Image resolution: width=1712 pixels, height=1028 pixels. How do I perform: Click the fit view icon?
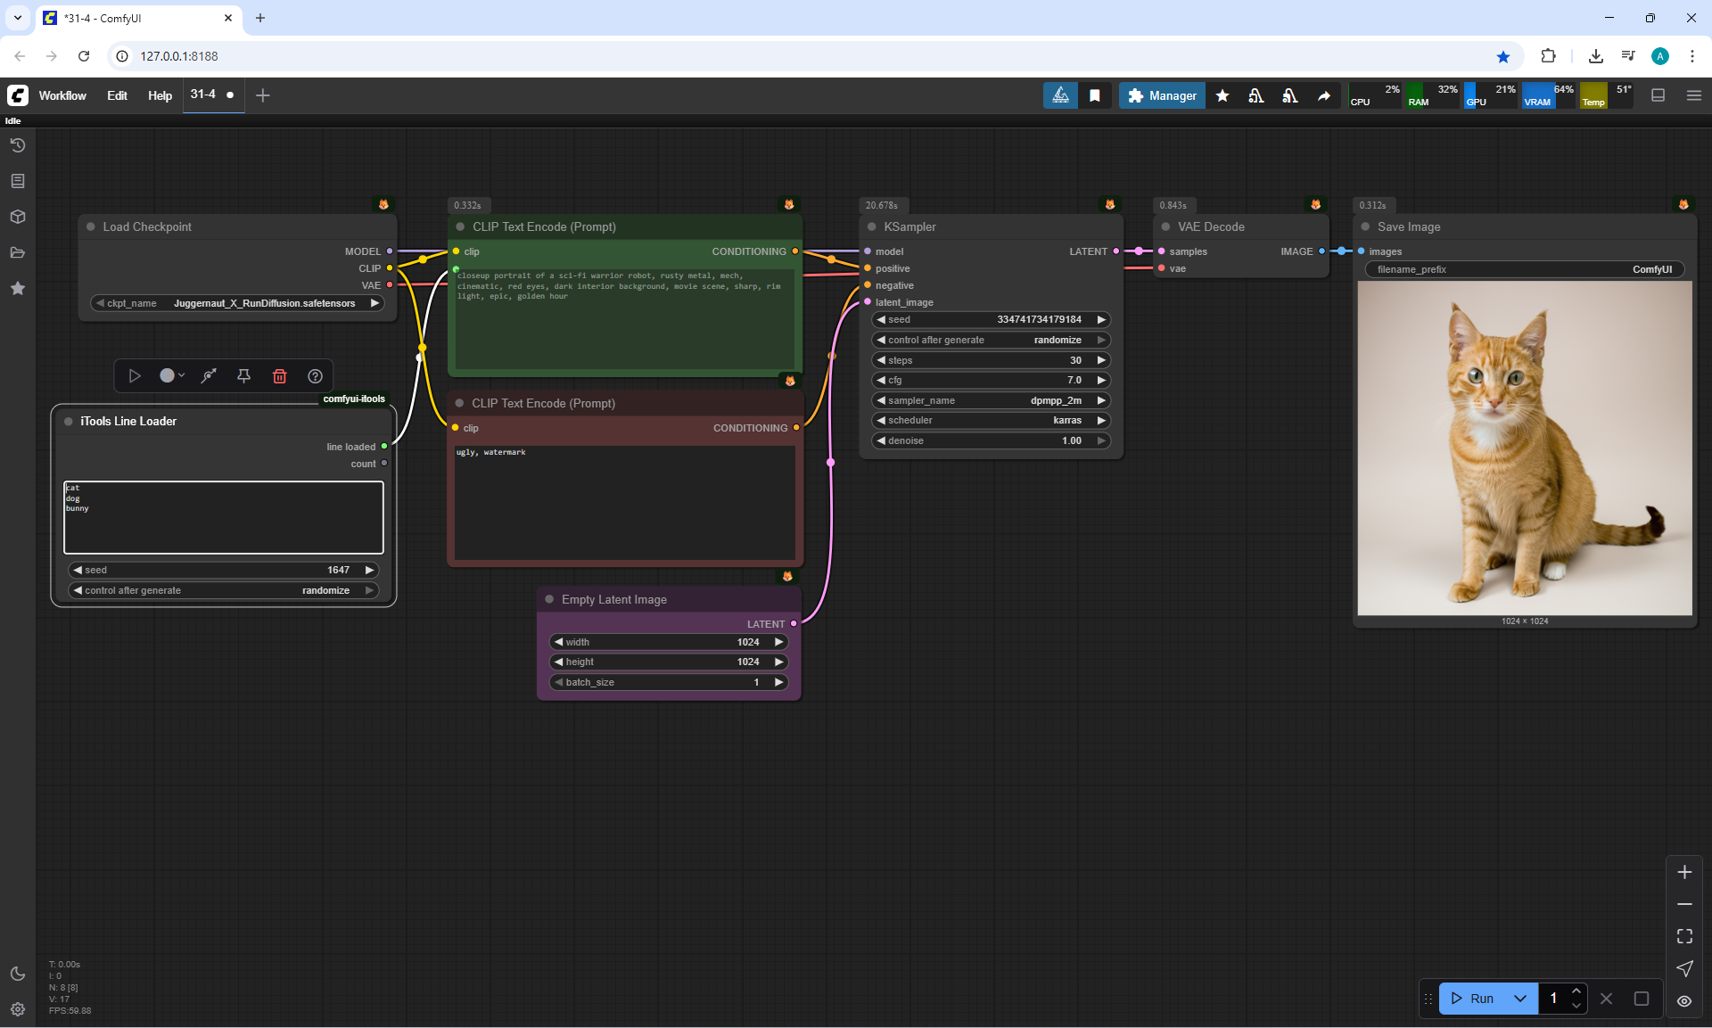pos(1684,936)
